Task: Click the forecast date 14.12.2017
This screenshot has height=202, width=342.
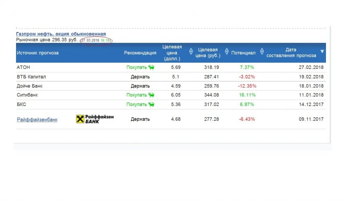Action: 311,104
